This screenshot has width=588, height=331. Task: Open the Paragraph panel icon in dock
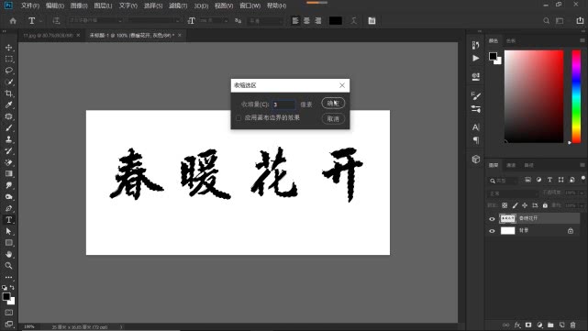click(x=476, y=140)
